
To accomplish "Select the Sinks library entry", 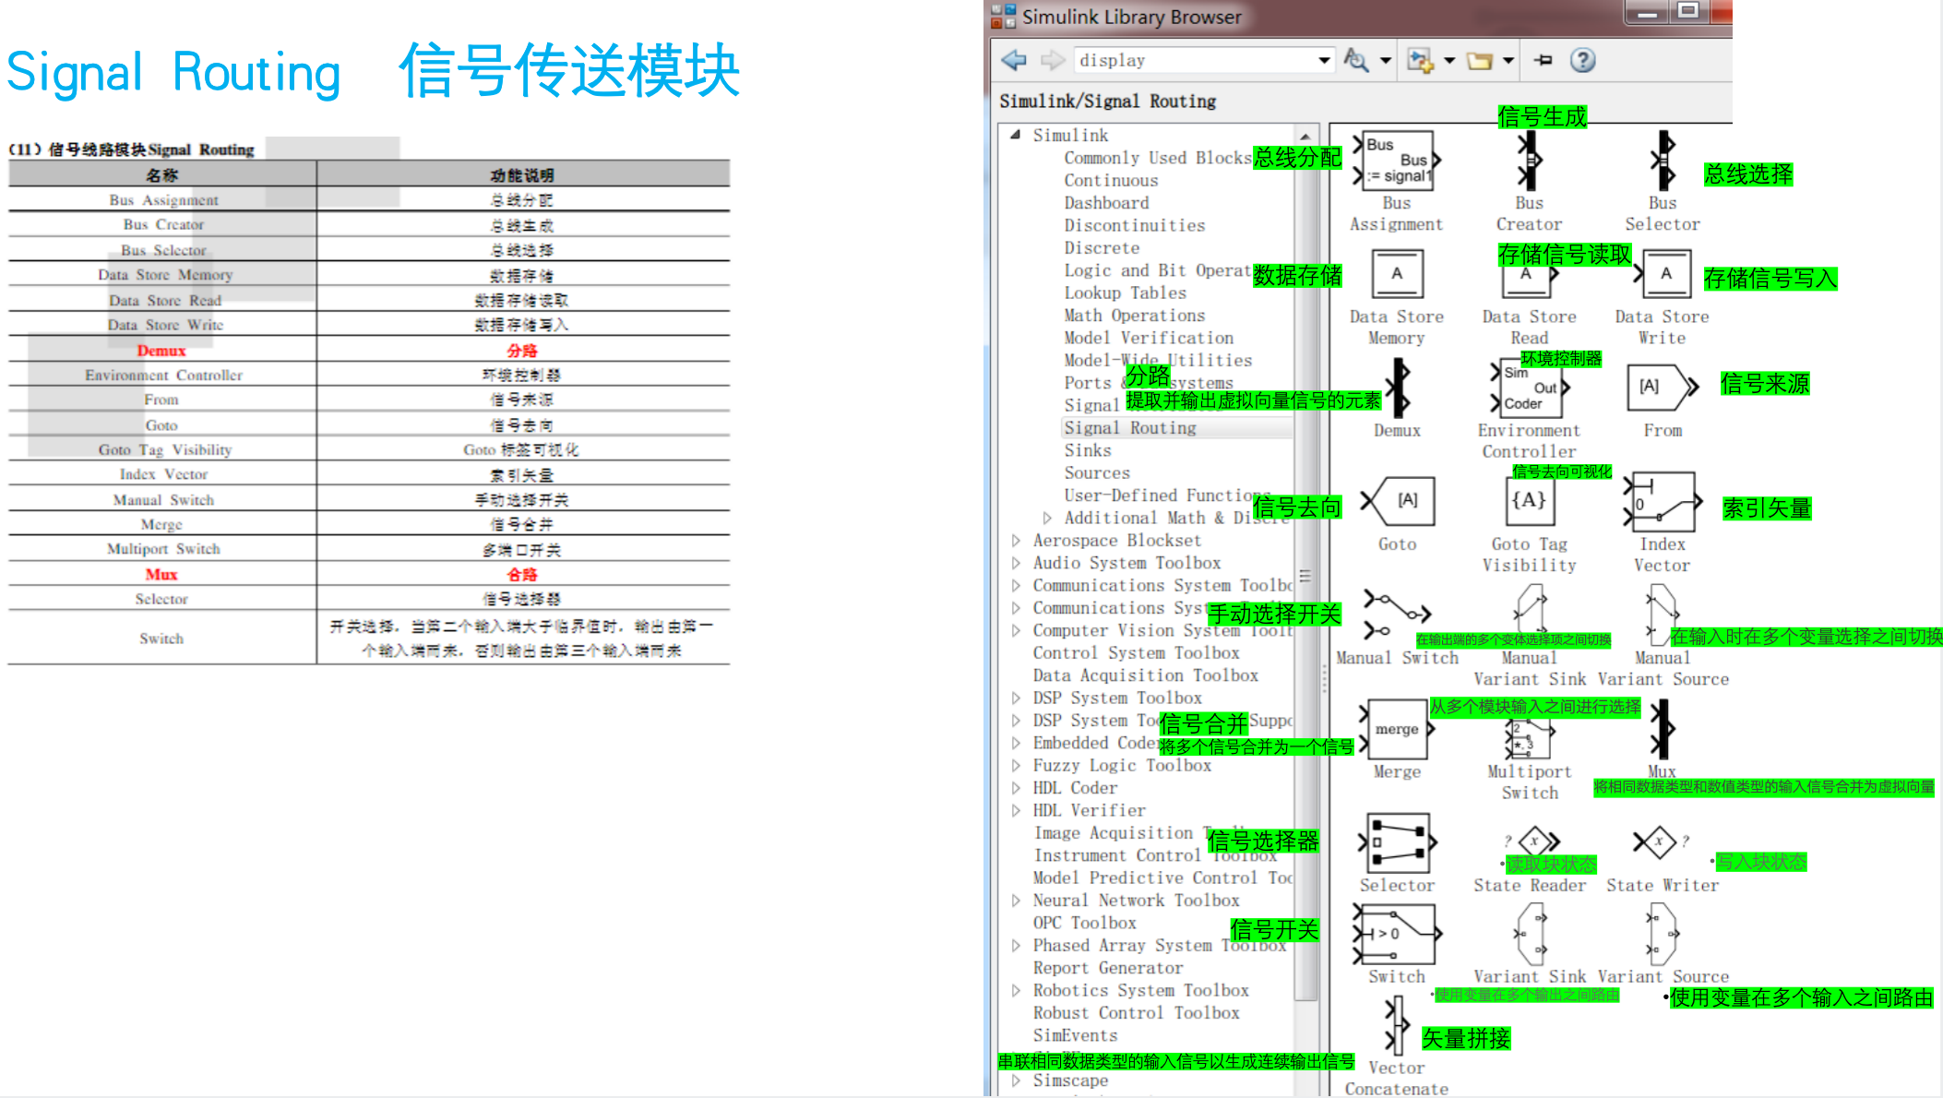I will (1088, 449).
